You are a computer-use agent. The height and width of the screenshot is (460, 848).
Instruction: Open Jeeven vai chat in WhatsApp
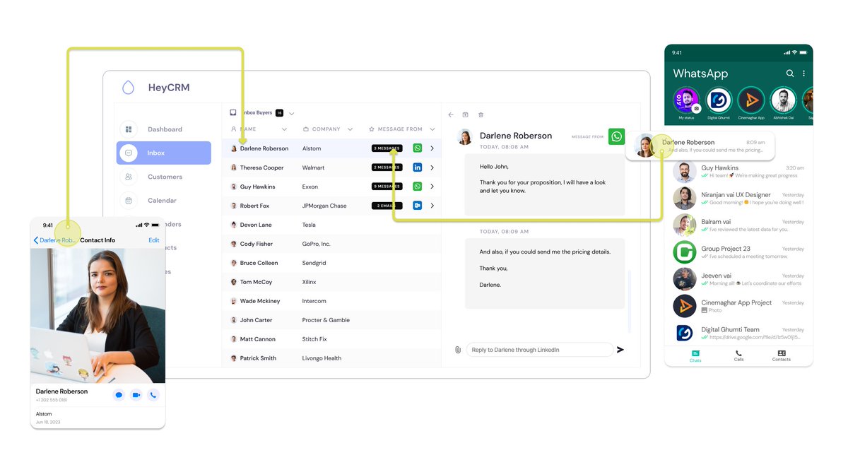(x=738, y=279)
